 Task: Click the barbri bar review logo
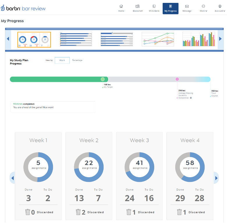[23, 8]
